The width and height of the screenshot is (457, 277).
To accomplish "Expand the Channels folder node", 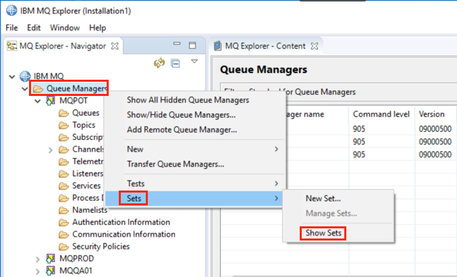I will pos(51,150).
